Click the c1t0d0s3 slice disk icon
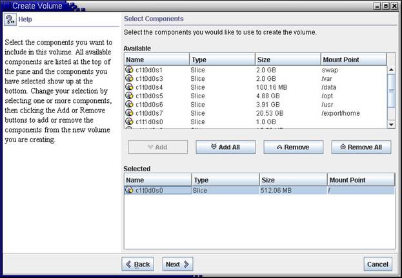 [x=129, y=78]
